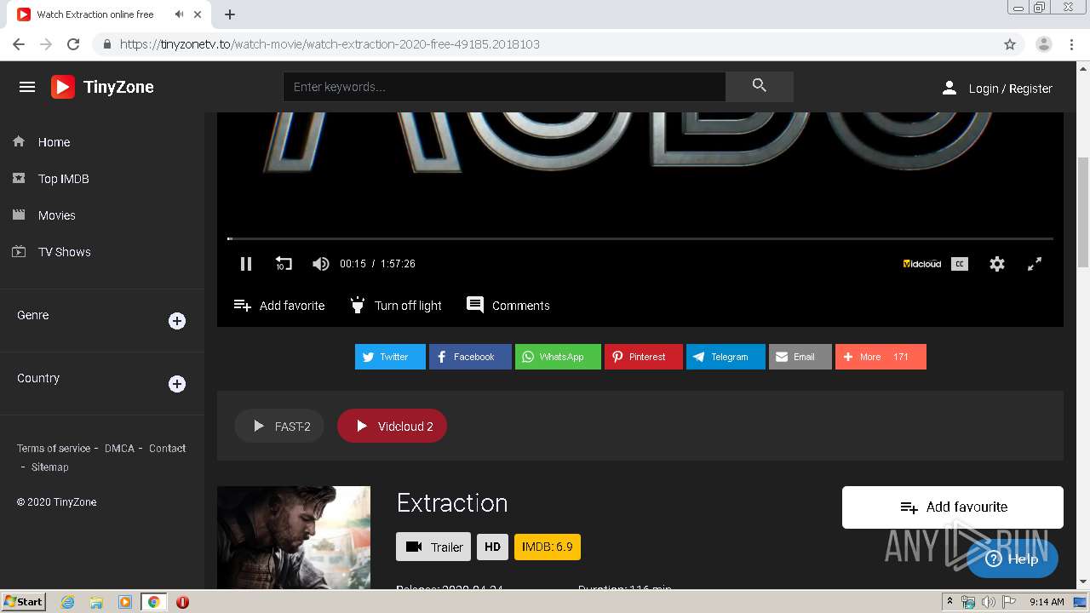Close the Watch Extraction tab
Screen dimensions: 1090x613
tap(198, 14)
